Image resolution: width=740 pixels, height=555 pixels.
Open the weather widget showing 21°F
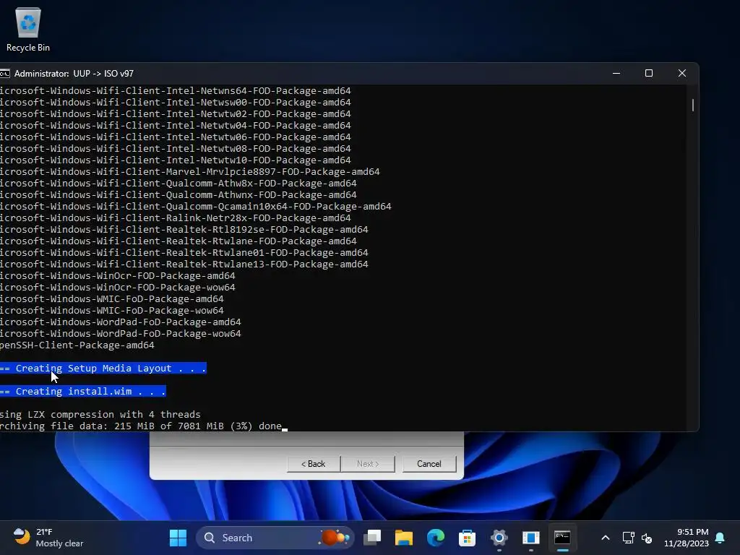pyautogui.click(x=48, y=538)
